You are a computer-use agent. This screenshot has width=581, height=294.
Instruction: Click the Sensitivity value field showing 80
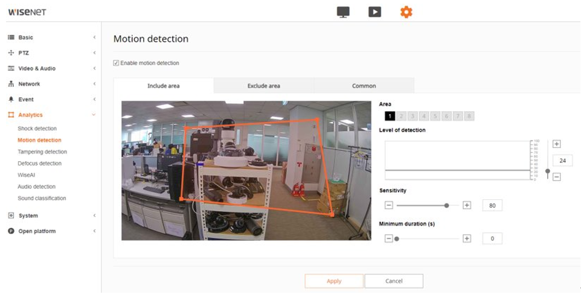492,205
